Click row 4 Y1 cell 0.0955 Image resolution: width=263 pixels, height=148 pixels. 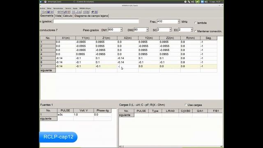(85, 54)
